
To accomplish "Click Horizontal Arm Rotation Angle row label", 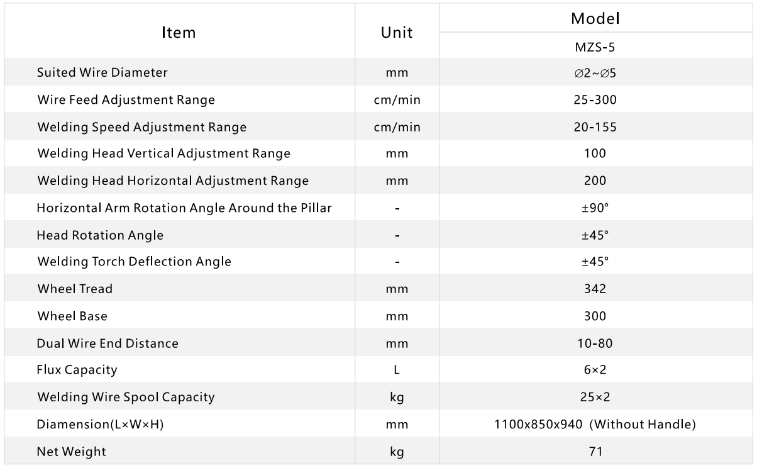I will [x=184, y=208].
